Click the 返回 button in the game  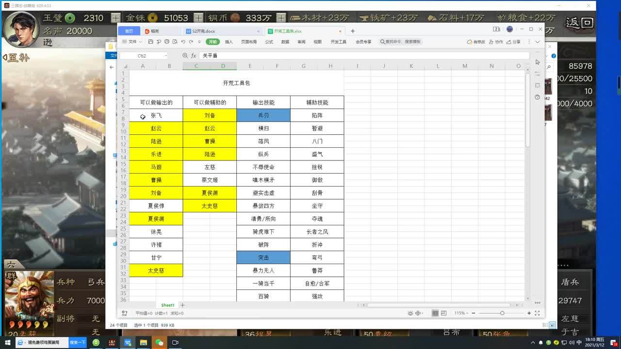[580, 22]
